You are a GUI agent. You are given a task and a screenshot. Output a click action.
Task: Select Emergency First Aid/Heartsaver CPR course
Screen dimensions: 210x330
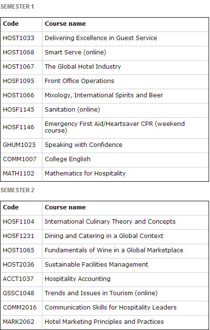tap(115, 127)
